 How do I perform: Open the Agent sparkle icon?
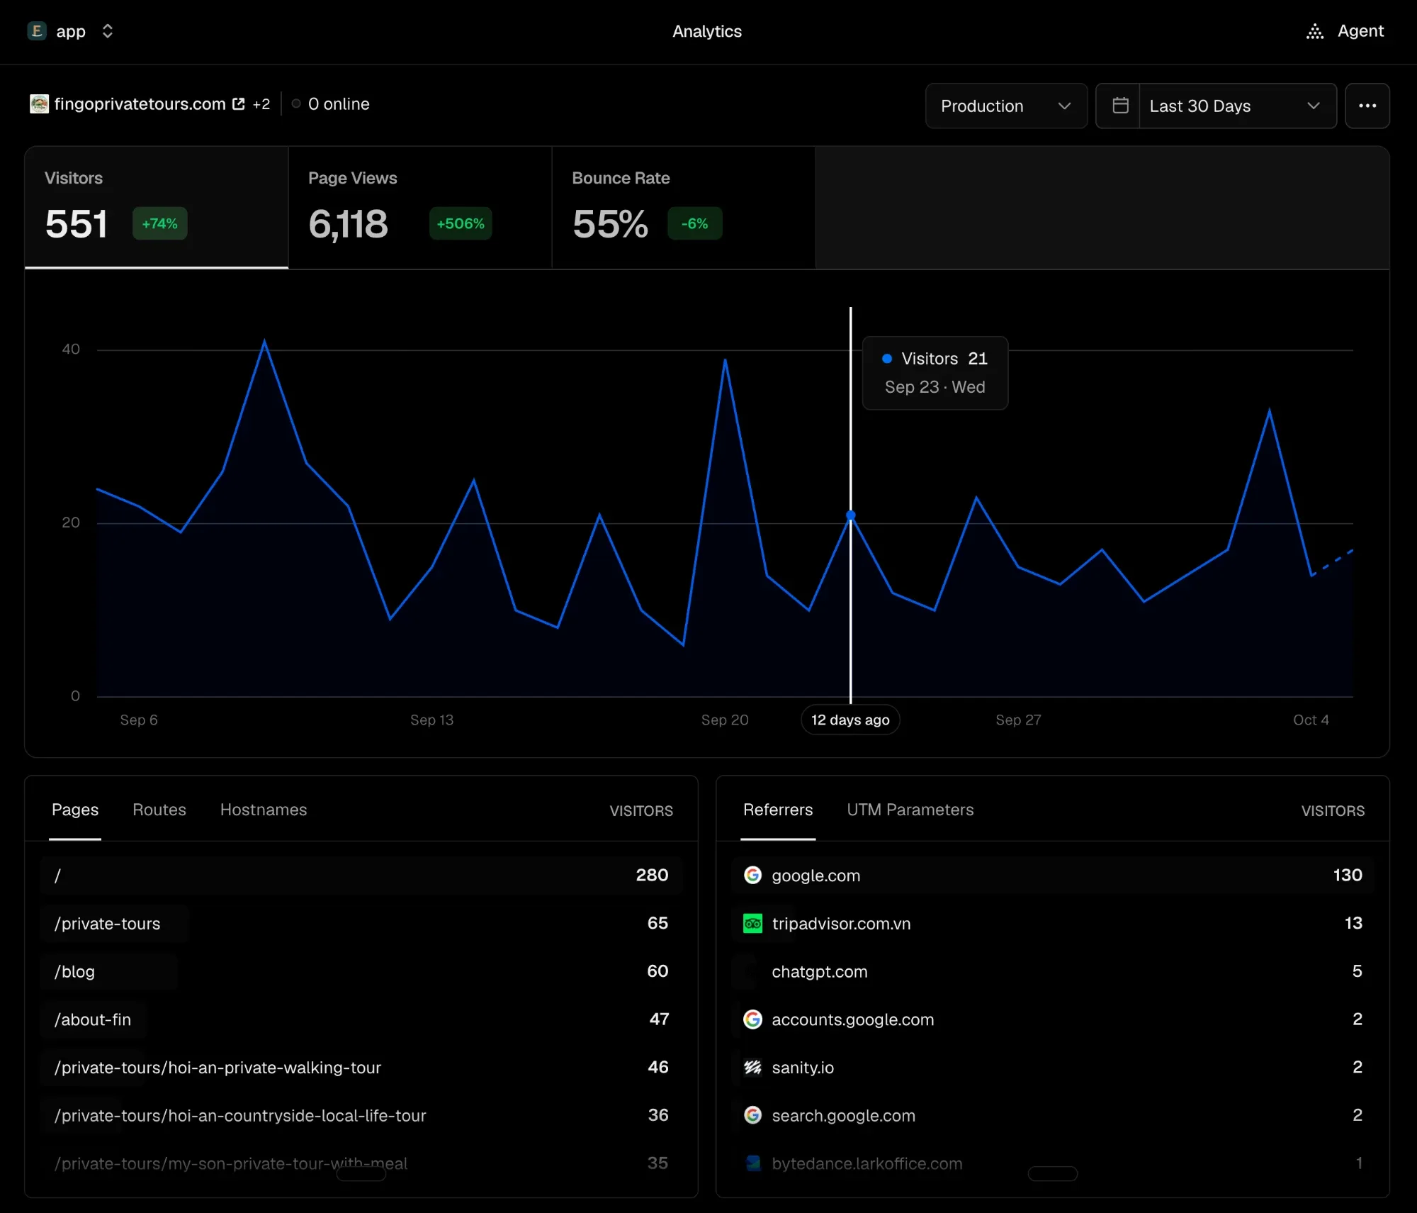click(1315, 31)
